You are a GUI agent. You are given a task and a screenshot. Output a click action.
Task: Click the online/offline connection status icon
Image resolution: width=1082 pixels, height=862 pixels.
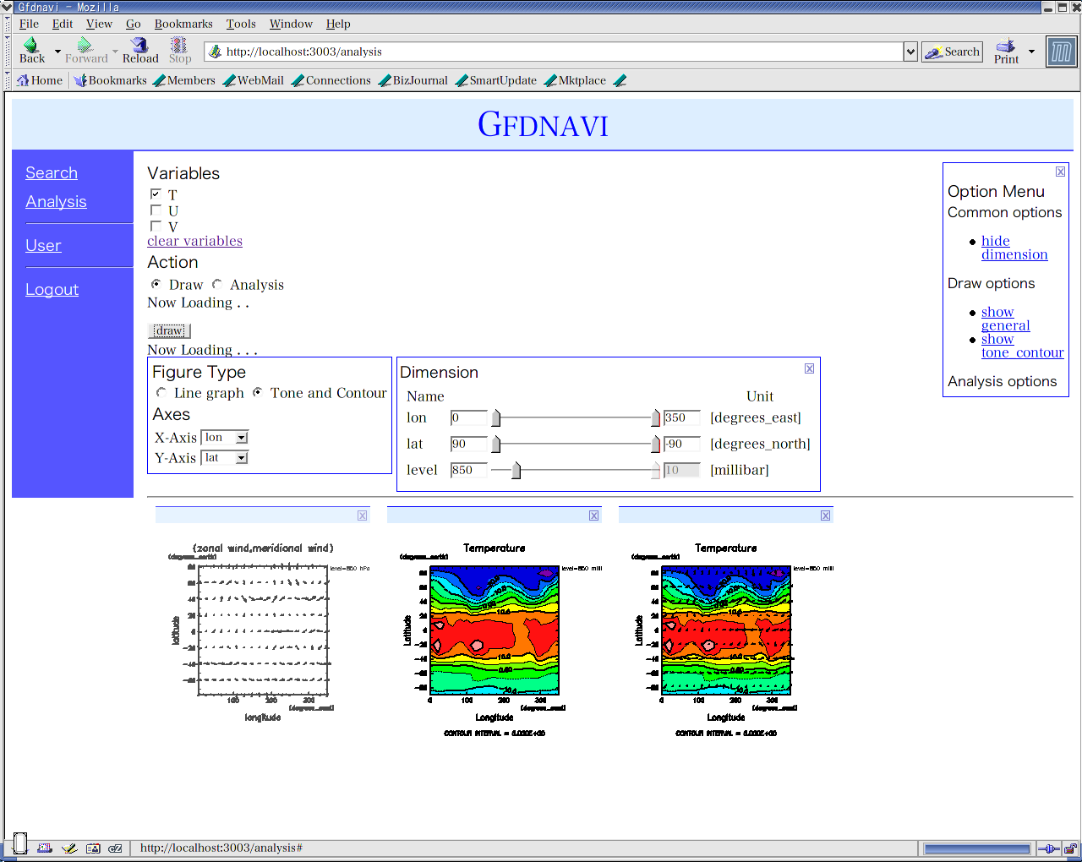(1048, 848)
